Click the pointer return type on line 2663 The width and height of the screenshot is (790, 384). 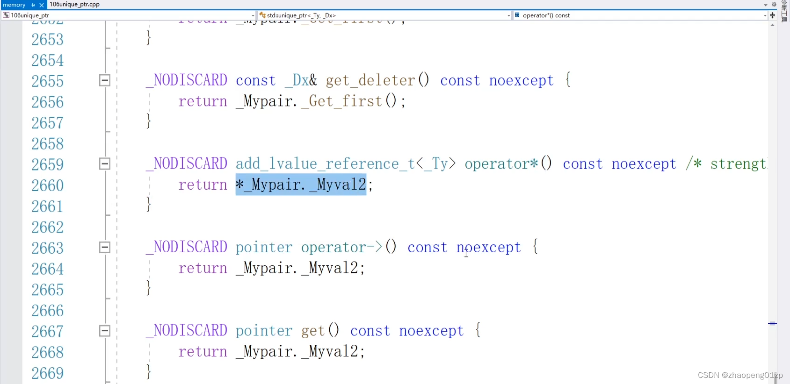point(264,247)
